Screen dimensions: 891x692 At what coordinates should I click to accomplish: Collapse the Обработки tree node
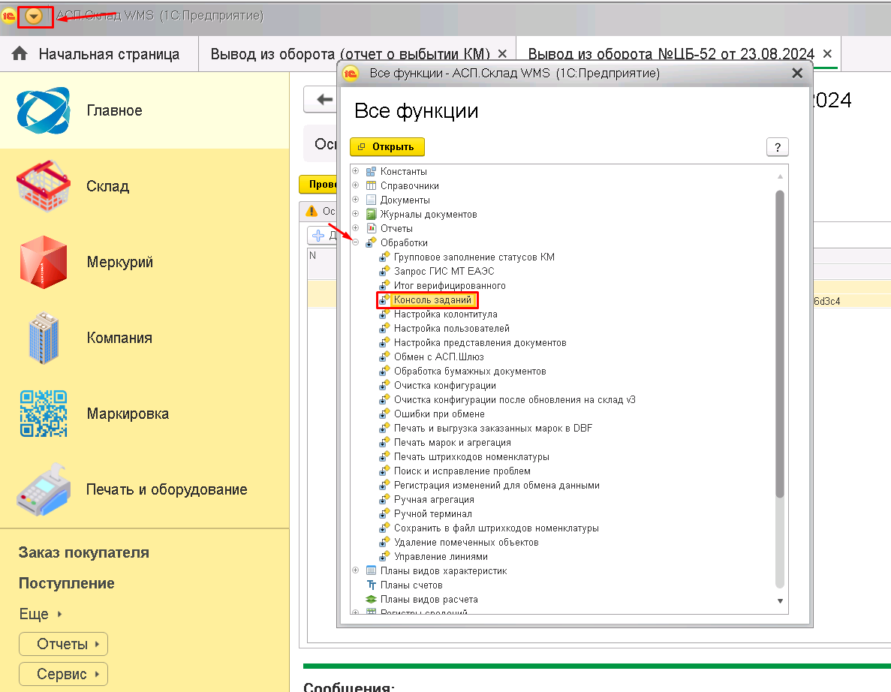click(x=355, y=242)
